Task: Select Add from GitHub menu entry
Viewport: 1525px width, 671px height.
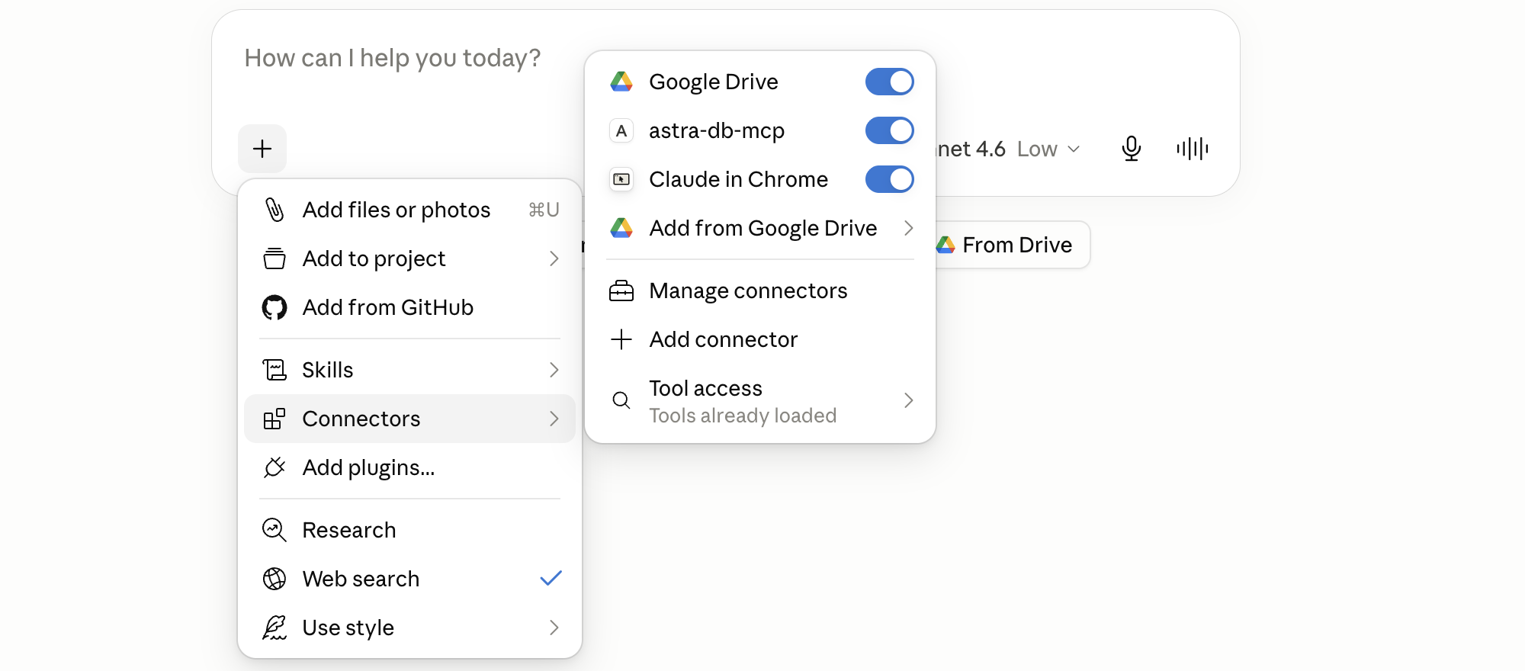Action: point(409,307)
